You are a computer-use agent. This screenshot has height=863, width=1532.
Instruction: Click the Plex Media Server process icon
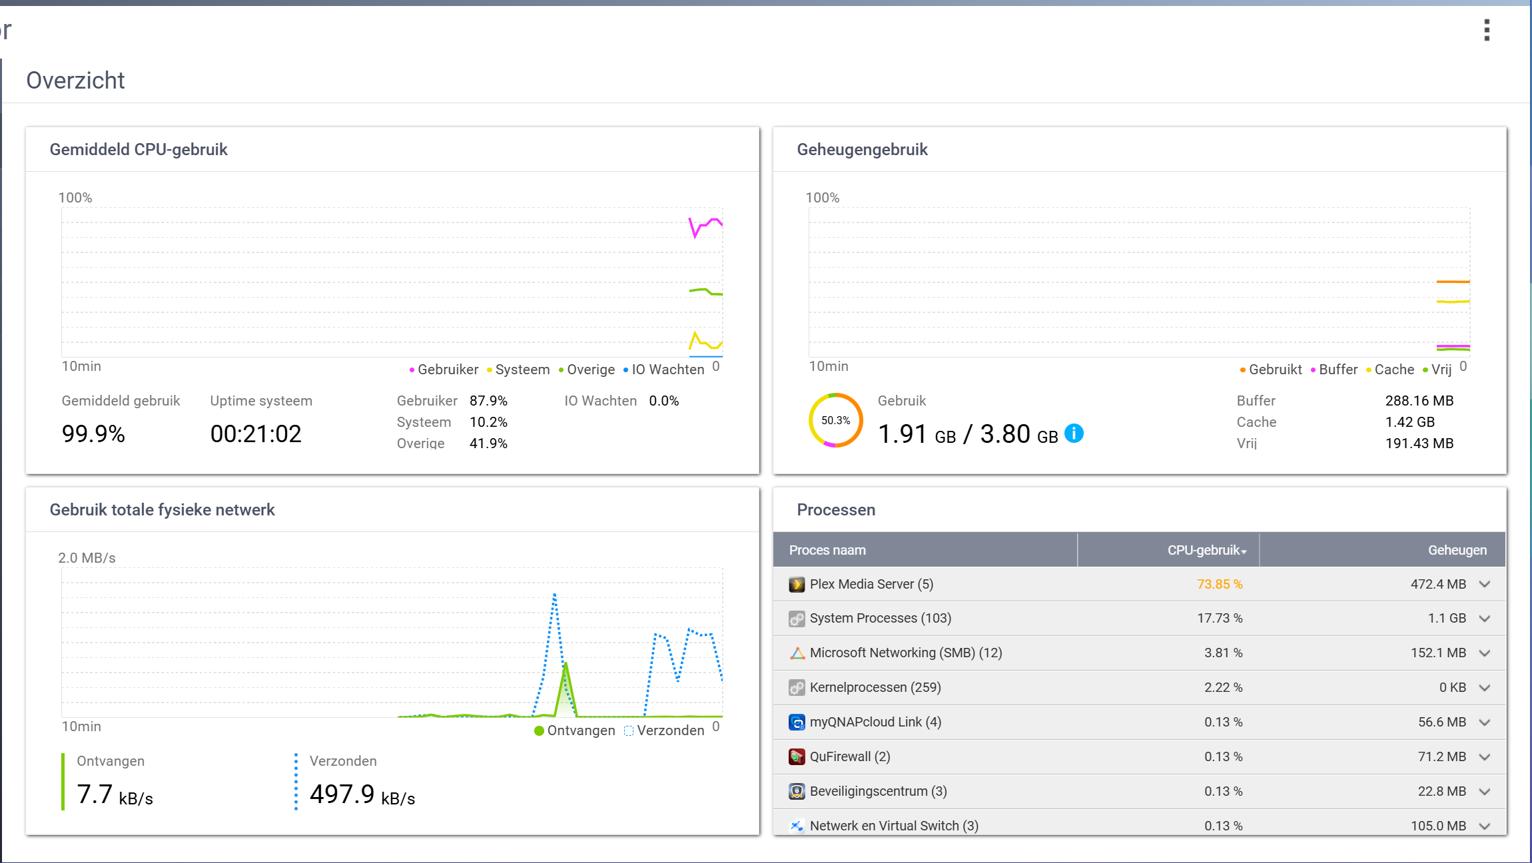point(797,585)
